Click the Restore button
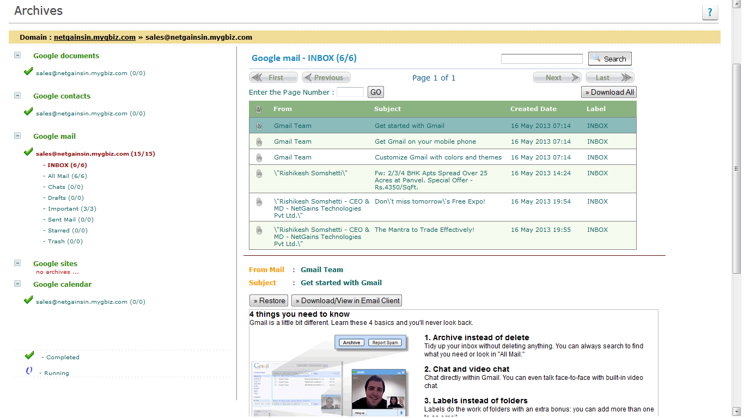This screenshot has height=418, width=744. coord(269,300)
